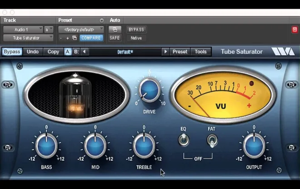Click the OFF label under switches
300x189 pixels.
pos(198,159)
